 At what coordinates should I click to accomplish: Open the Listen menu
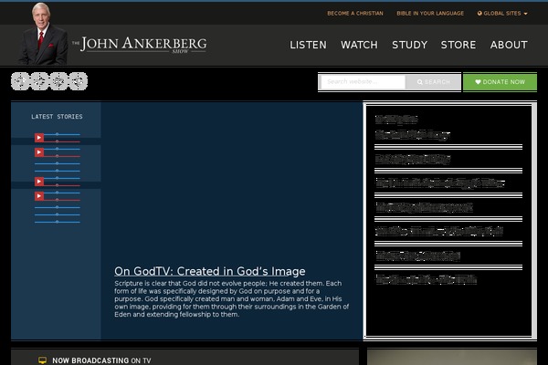coord(309,45)
